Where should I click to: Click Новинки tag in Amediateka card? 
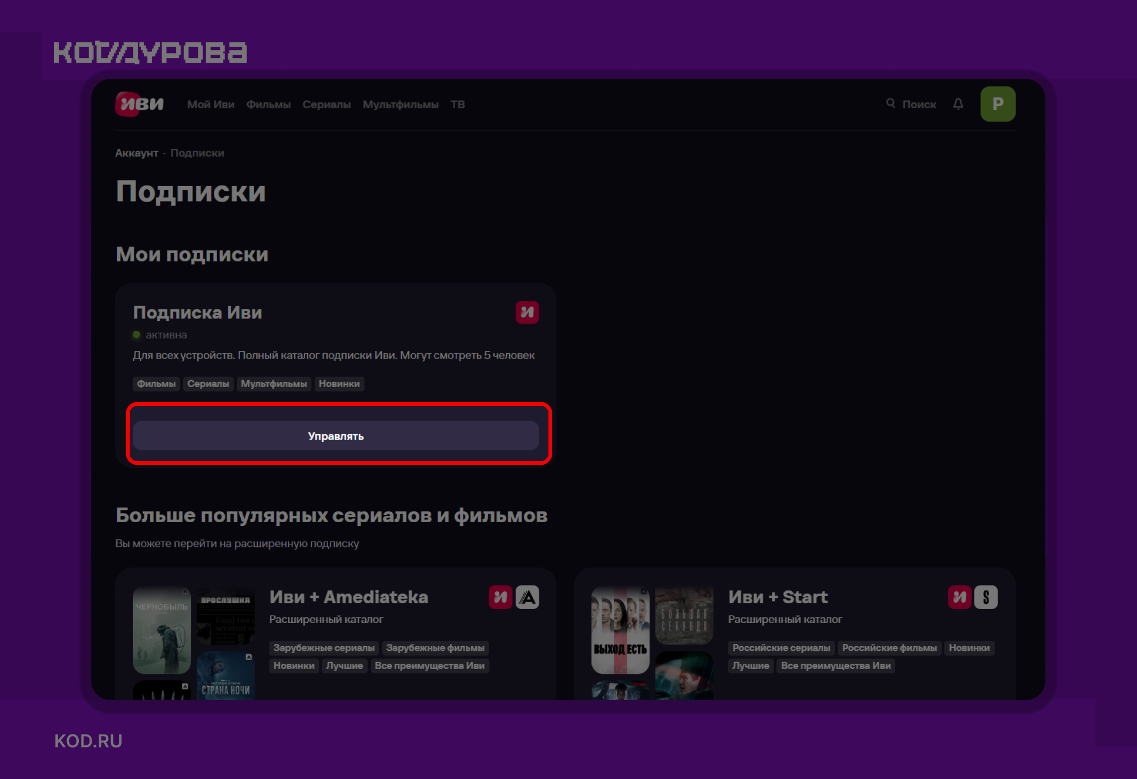294,665
